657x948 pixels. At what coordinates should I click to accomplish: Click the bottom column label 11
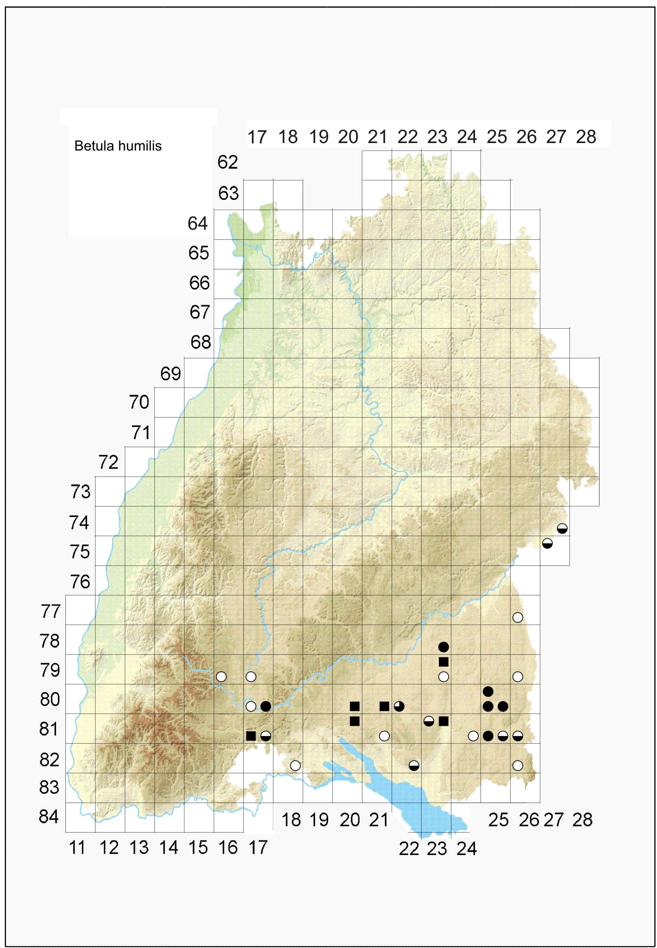tap(77, 848)
